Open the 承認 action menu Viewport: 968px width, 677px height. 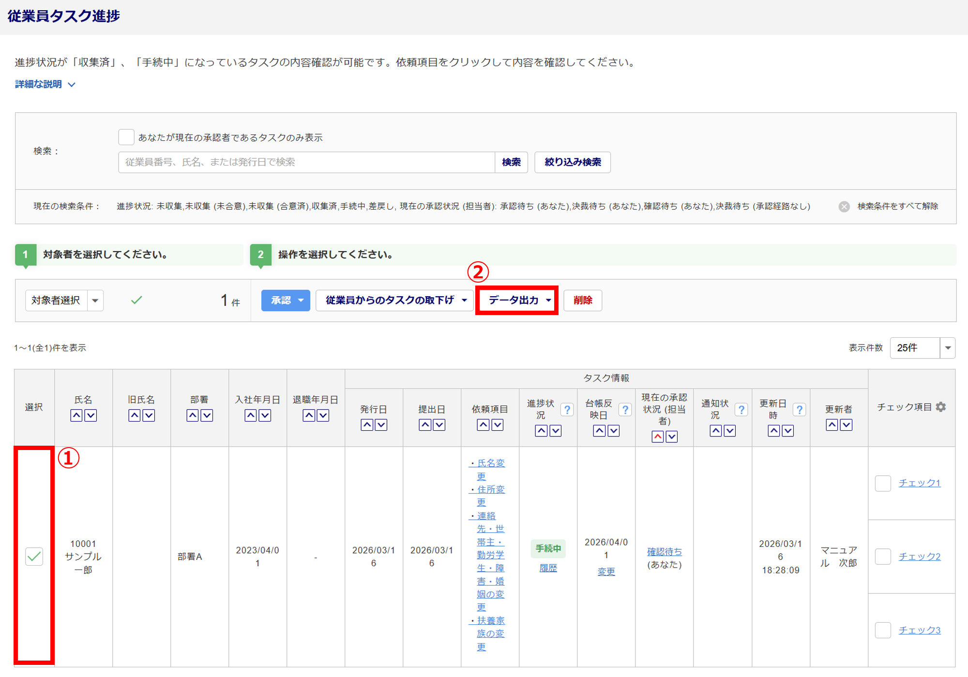286,300
